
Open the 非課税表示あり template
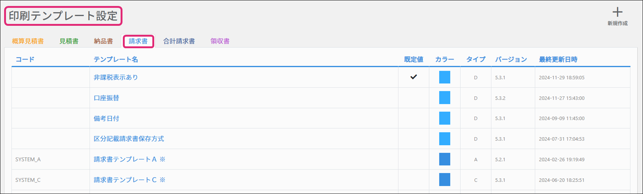[116, 77]
